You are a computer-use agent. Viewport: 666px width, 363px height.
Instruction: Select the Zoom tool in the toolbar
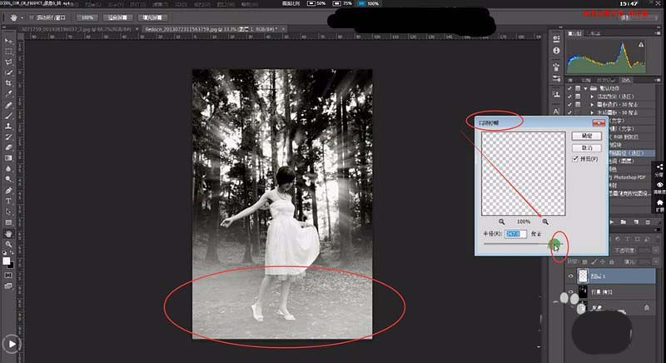(x=8, y=245)
